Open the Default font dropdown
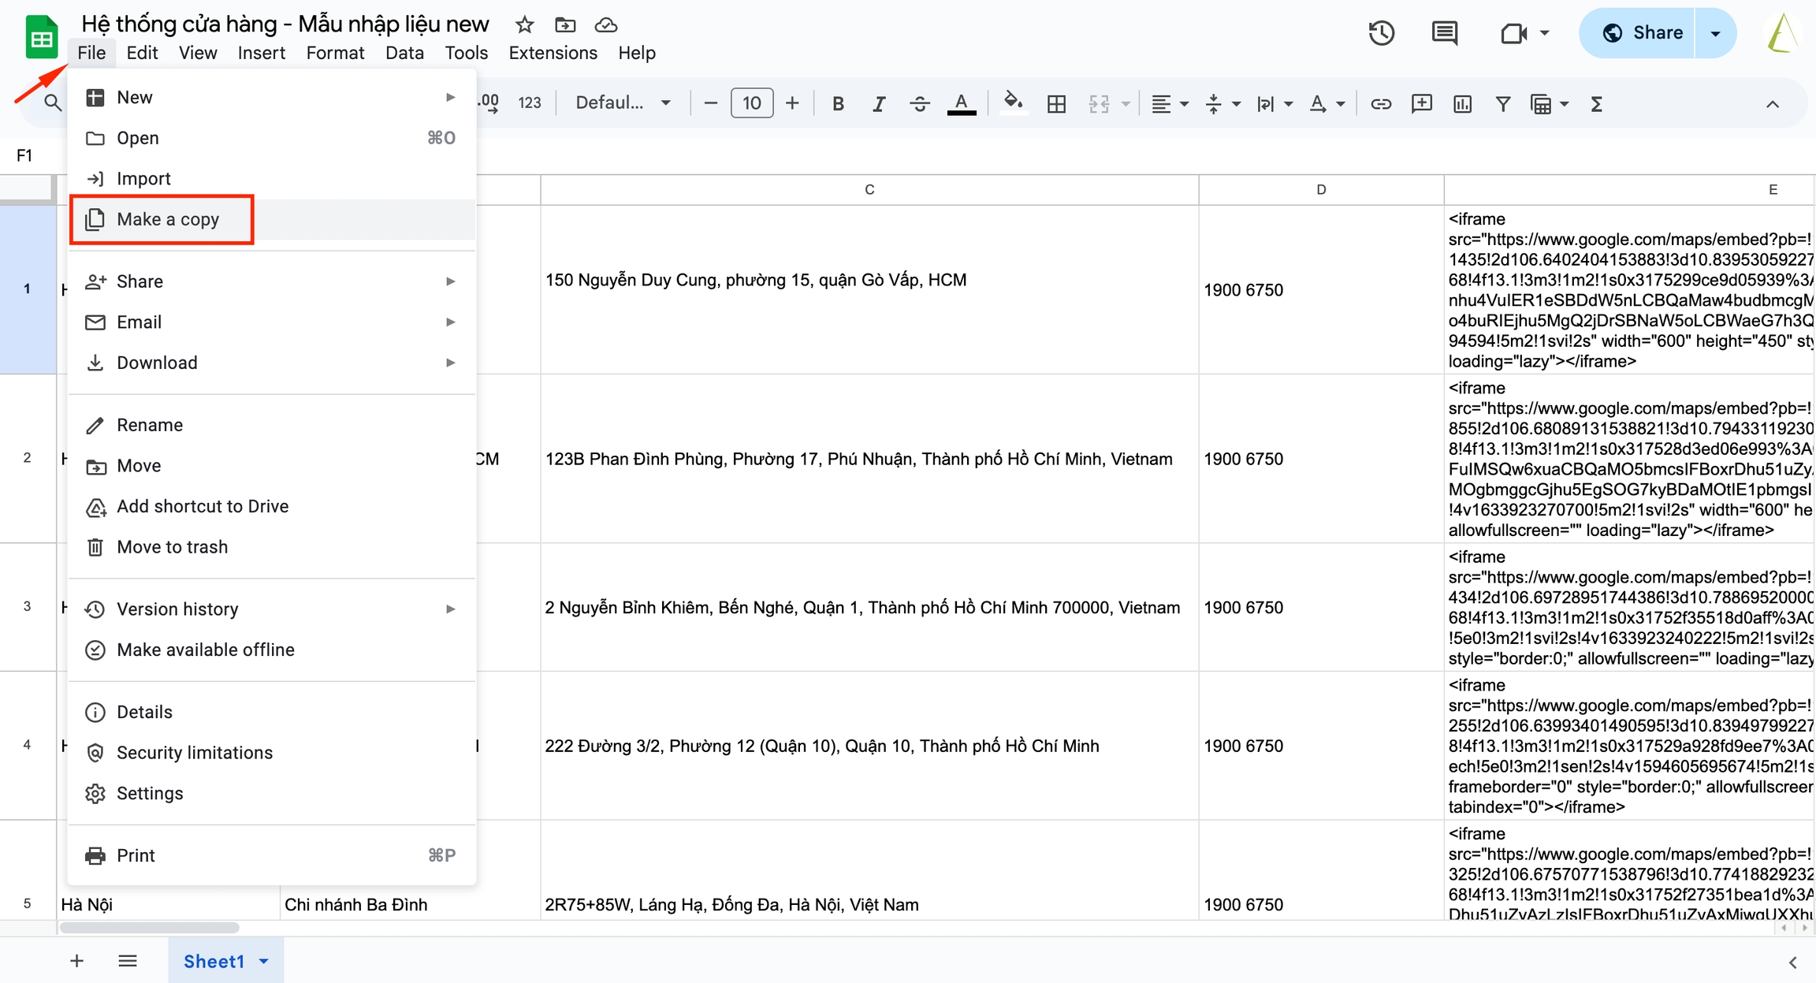Screen dimensions: 1816x983 pyautogui.click(x=623, y=102)
